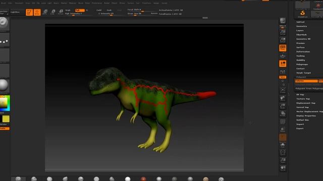Select the Rotate transform icon in top shelf
This screenshot has width=323, height=181.
click(x=61, y=12)
